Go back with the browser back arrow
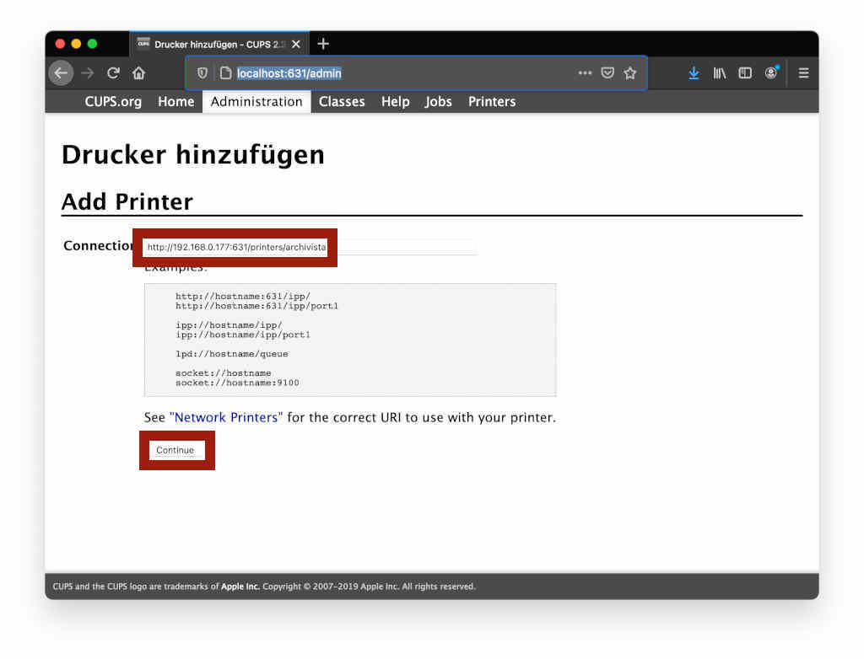This screenshot has height=659, width=864. [x=61, y=72]
